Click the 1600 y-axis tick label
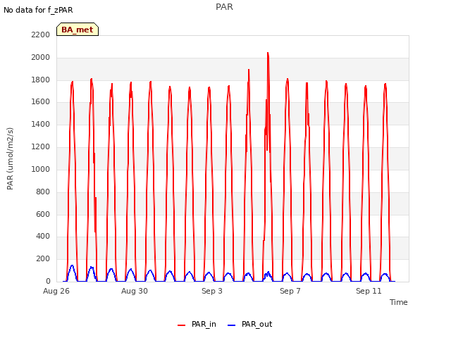This screenshot has width=451, height=338. coord(41,101)
